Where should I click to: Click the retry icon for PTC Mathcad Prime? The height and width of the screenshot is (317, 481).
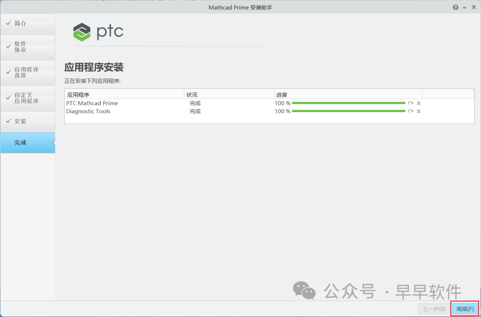coord(411,103)
